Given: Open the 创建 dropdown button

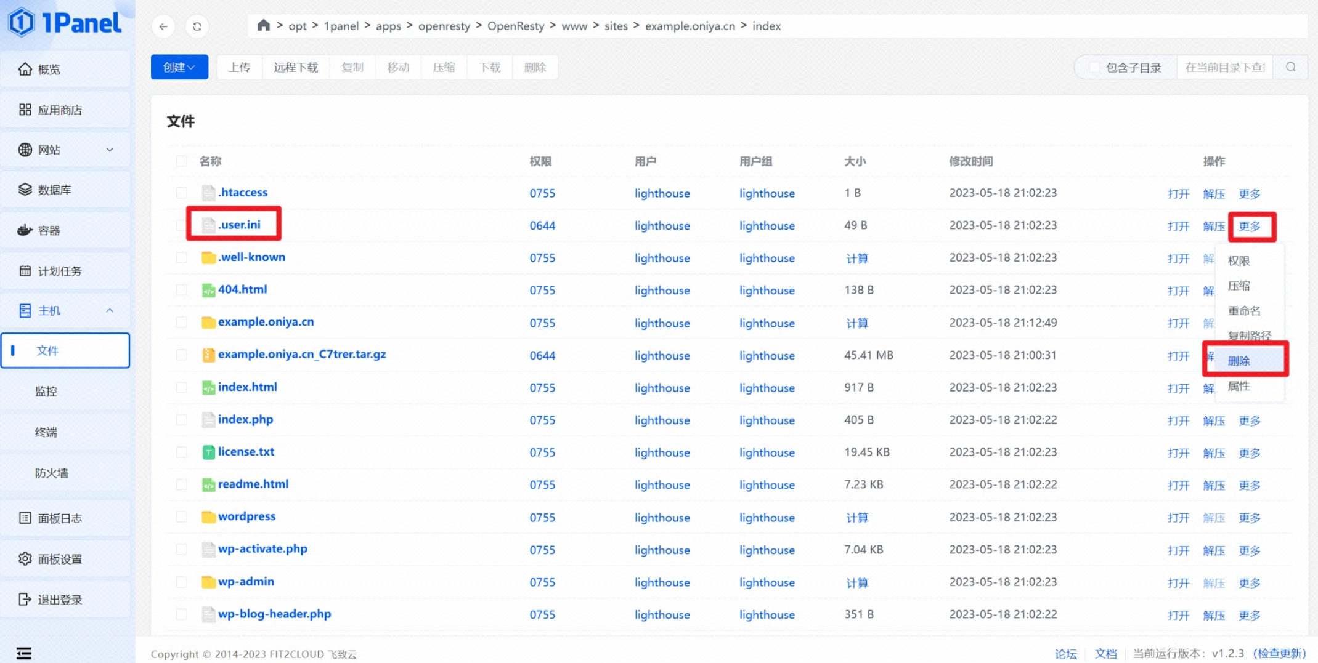Looking at the screenshot, I should (x=179, y=67).
